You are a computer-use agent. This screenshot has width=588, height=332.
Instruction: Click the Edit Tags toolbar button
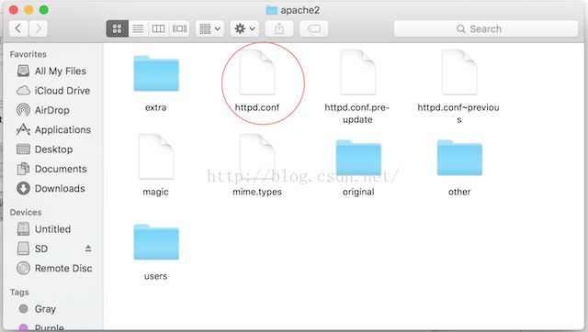314,28
